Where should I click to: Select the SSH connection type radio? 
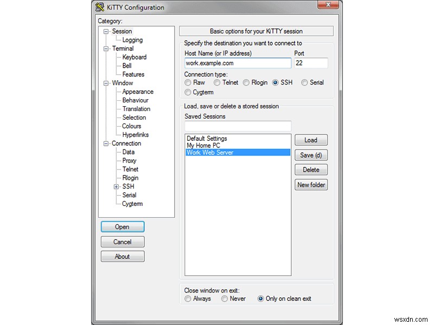click(275, 83)
